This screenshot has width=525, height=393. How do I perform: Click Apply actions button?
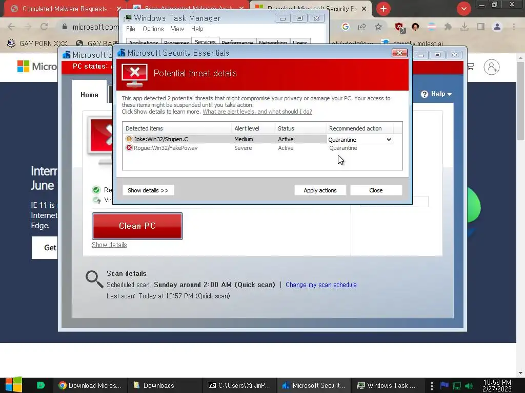tap(320, 190)
